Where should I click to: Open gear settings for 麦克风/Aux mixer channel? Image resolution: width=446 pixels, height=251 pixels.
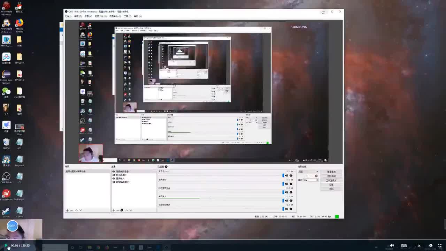click(x=291, y=175)
